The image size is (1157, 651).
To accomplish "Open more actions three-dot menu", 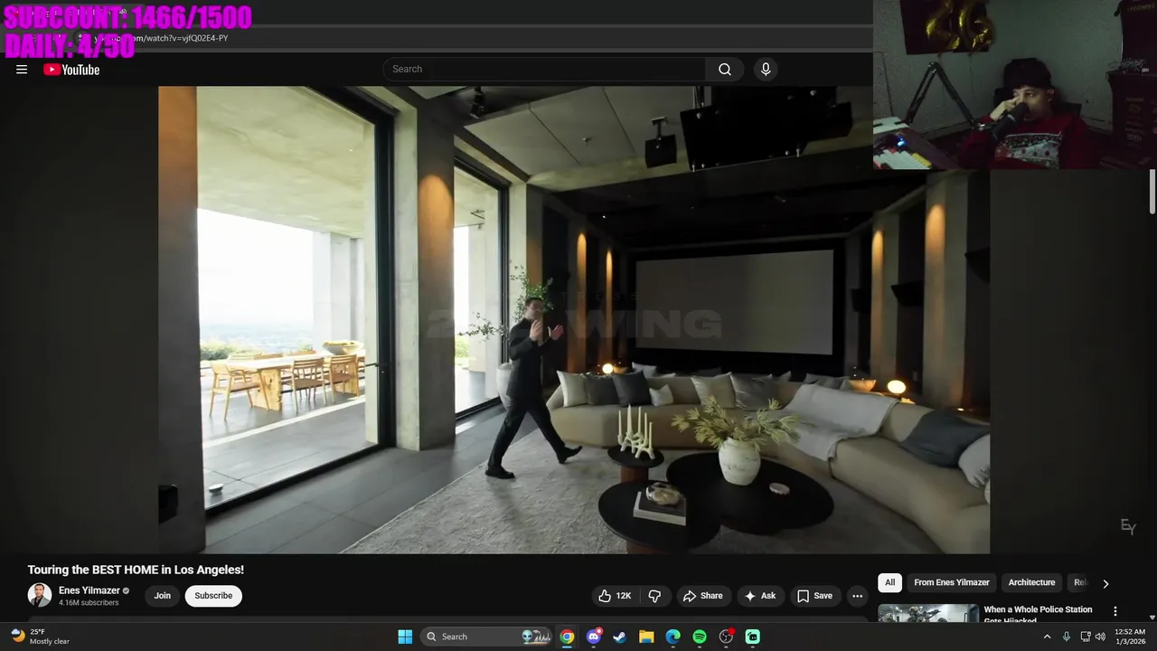I will 857,596.
